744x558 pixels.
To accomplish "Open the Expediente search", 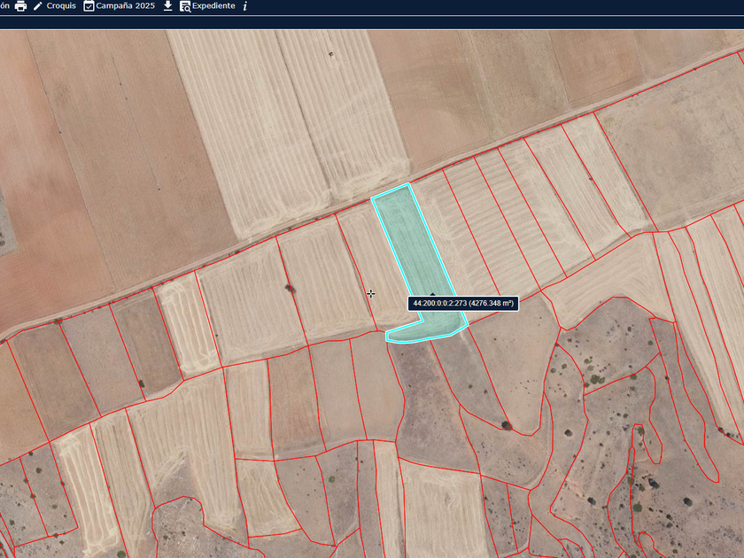I will (x=207, y=6).
